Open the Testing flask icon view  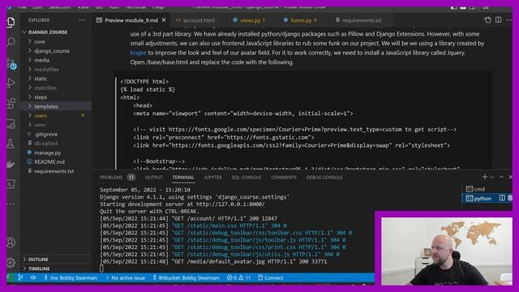11,144
